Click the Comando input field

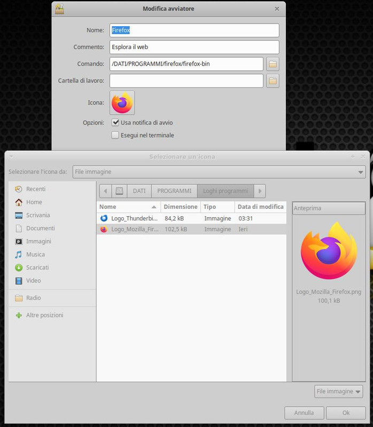pyautogui.click(x=187, y=64)
